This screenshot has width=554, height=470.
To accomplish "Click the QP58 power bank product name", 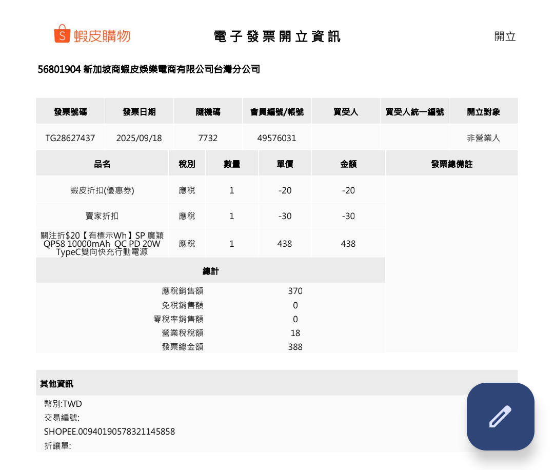I will 102,244.
